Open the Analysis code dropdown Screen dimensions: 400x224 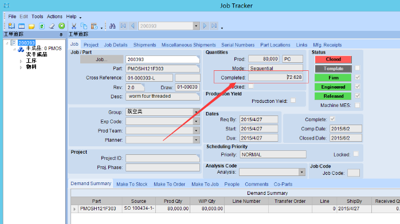[x=302, y=172]
